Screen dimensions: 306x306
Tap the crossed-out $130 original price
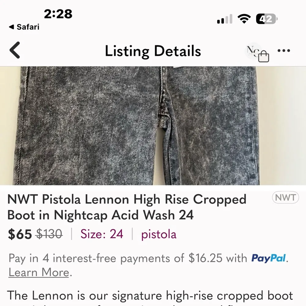point(49,234)
